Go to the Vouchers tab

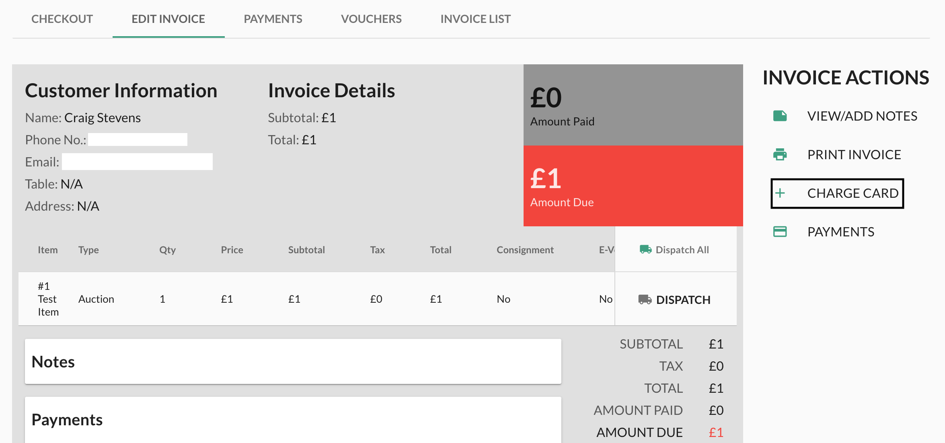[371, 19]
